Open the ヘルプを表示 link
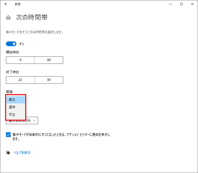Screen dimensions: 198x173 (x=22, y=153)
